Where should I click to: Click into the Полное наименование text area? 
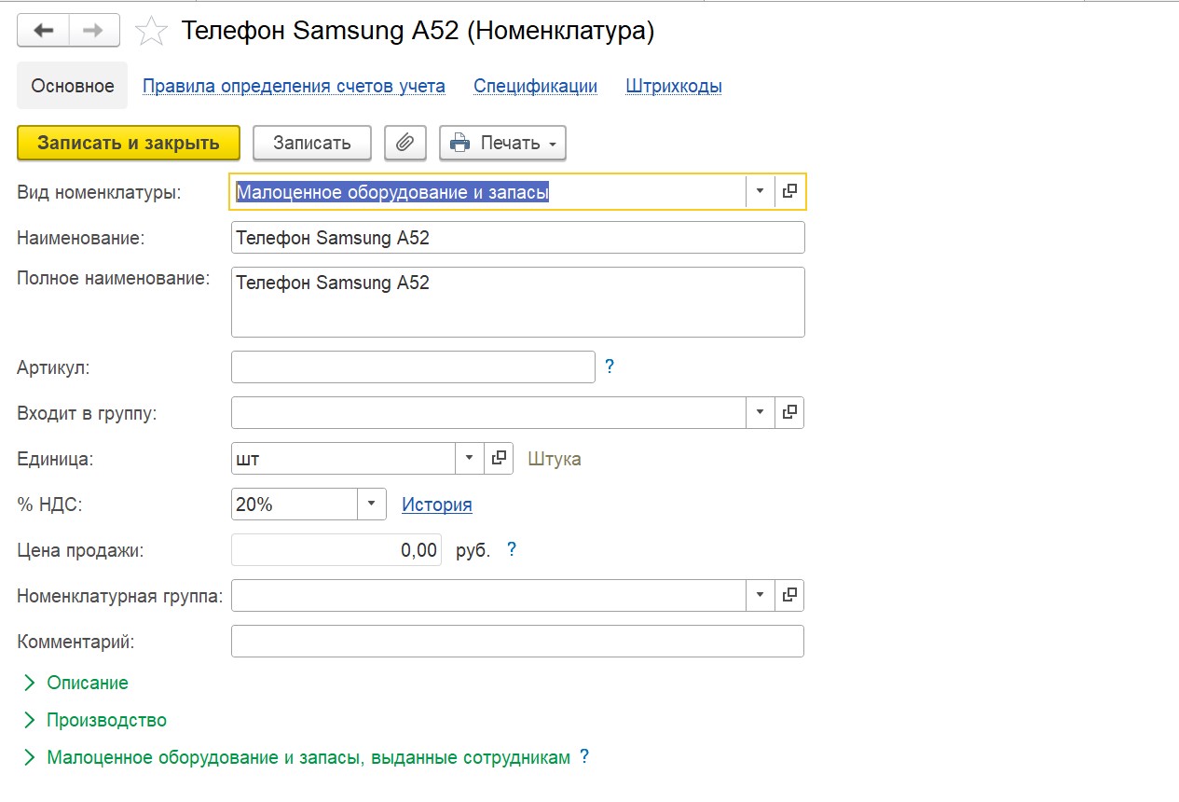coord(517,302)
